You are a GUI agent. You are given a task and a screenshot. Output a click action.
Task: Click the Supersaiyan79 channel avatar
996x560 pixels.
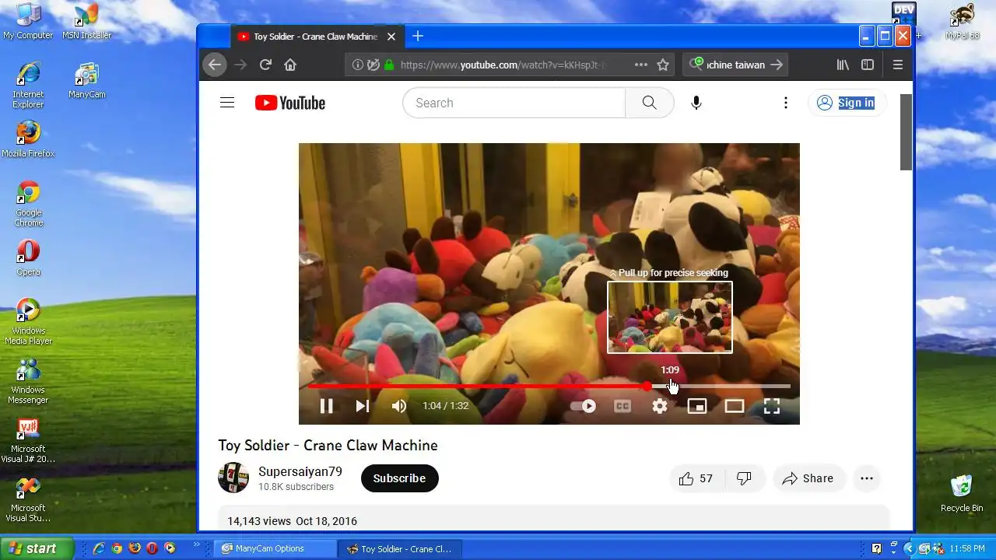(x=233, y=478)
